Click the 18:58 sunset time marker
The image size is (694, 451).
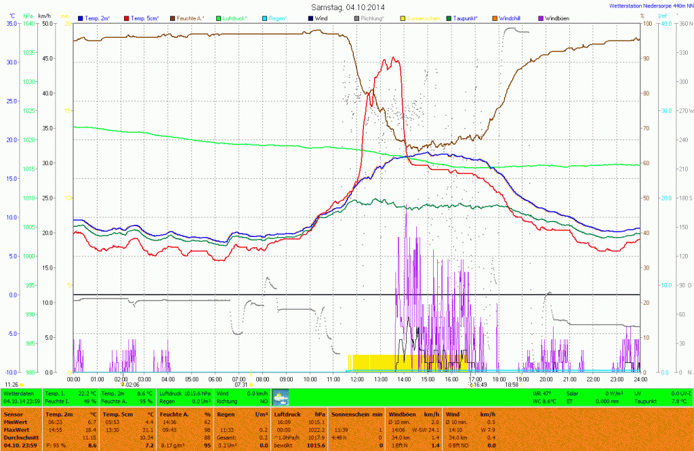[512, 385]
